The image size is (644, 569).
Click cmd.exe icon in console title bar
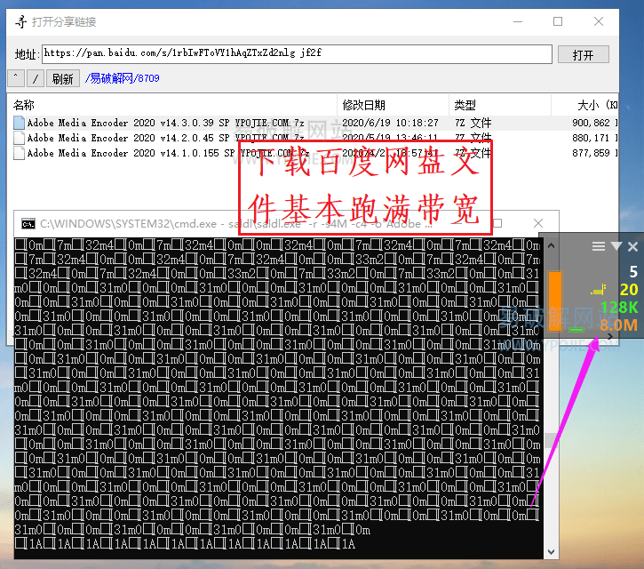28,224
